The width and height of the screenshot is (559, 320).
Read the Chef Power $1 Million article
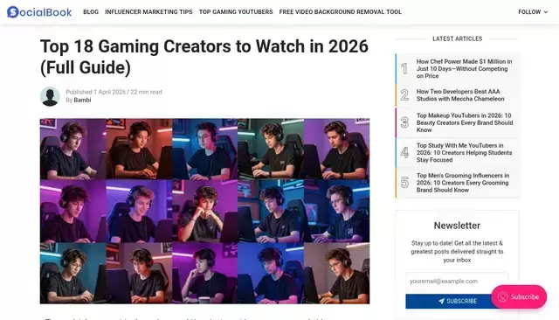[464, 69]
